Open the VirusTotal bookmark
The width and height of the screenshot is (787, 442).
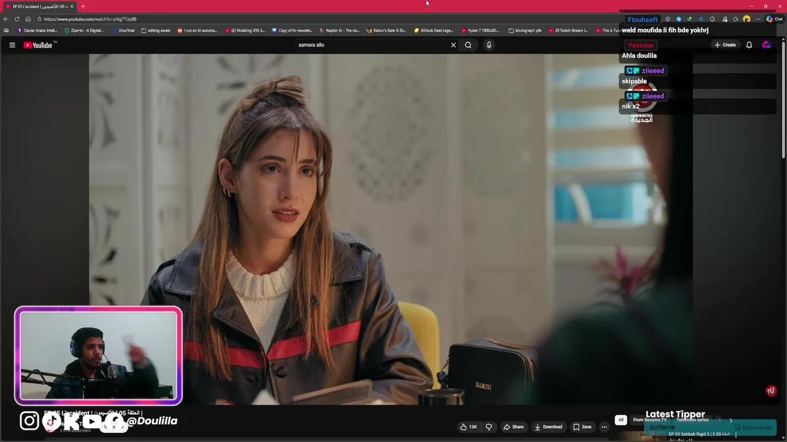point(123,30)
